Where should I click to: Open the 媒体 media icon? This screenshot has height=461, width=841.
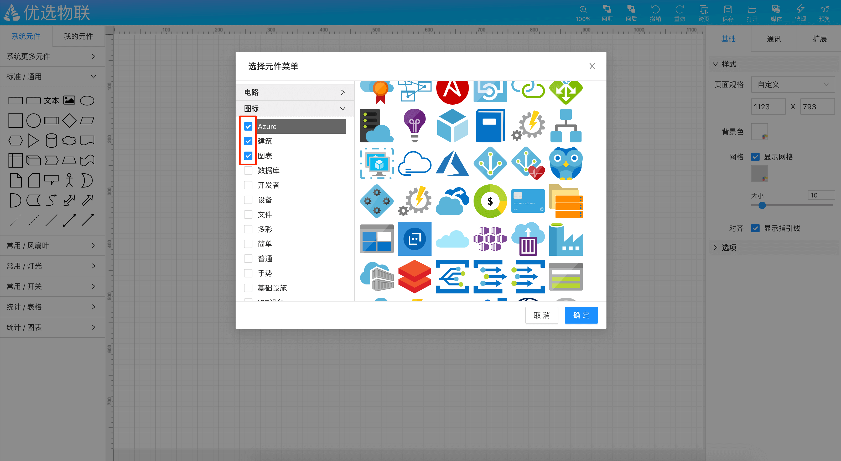[x=776, y=13]
